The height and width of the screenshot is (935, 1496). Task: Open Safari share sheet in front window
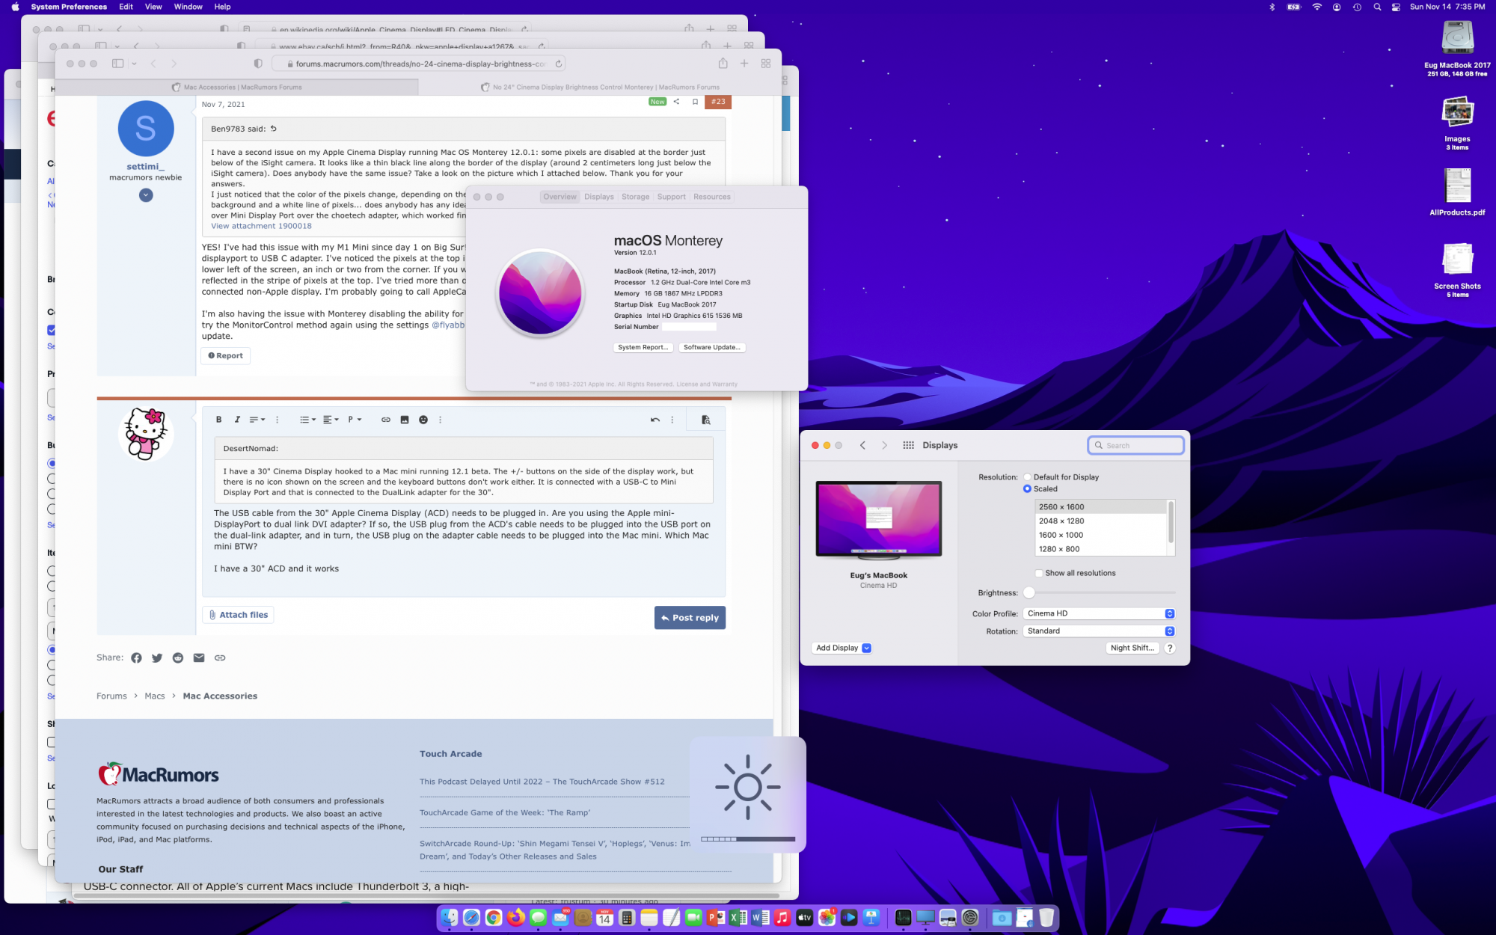[723, 64]
